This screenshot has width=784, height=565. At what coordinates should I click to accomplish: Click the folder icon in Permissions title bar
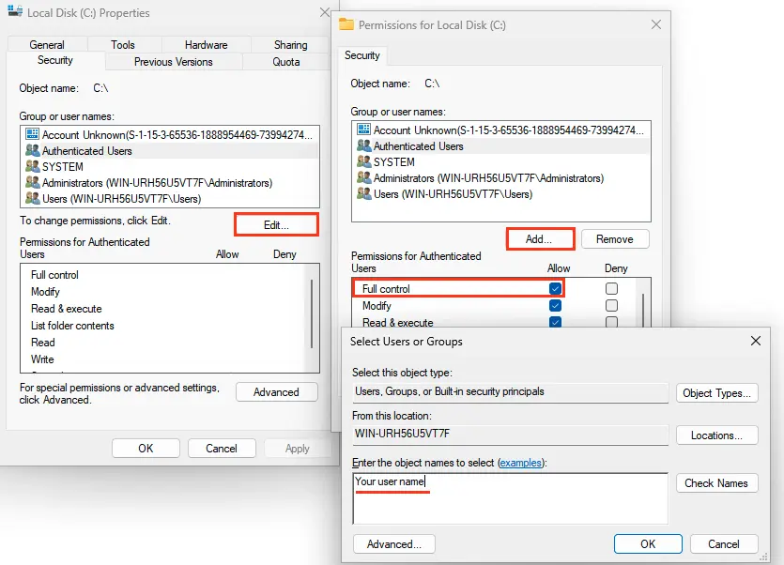coord(346,25)
